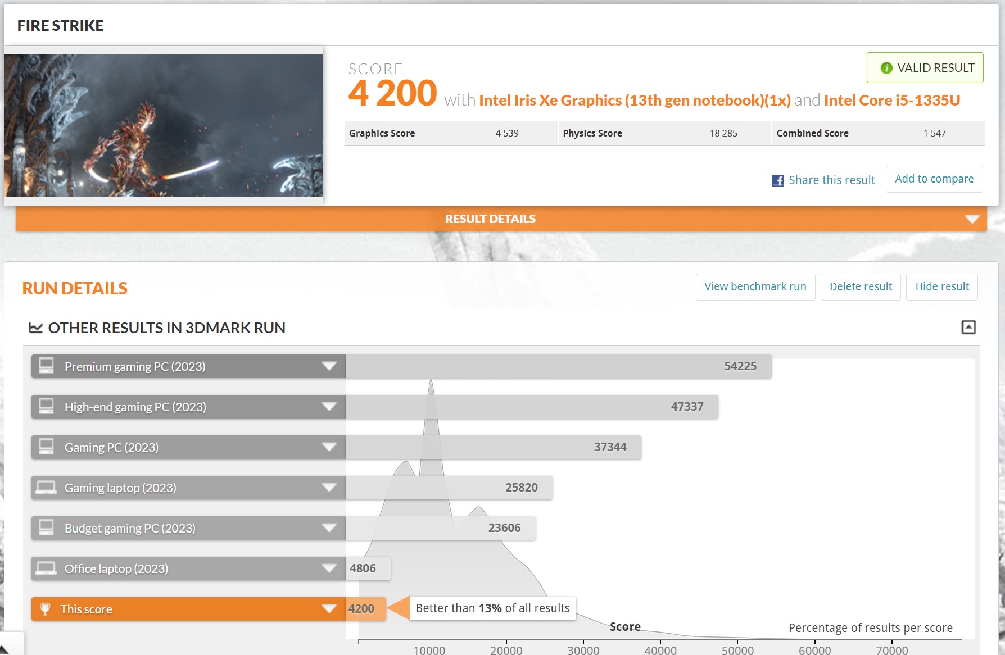Expand the Budget gaming PC (2023) dropdown arrow

point(329,528)
